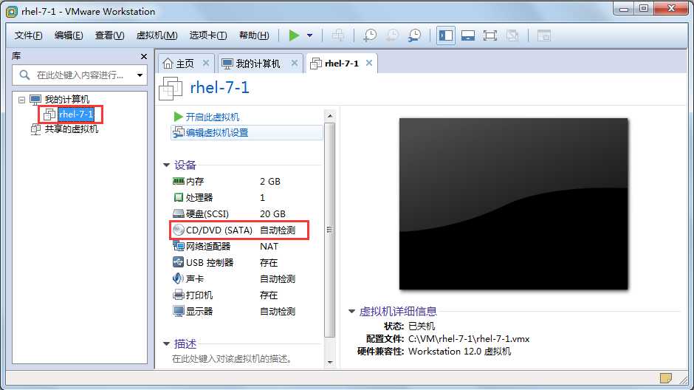This screenshot has height=390, width=694.
Task: Open the power options dropdown arrow
Action: coord(310,35)
